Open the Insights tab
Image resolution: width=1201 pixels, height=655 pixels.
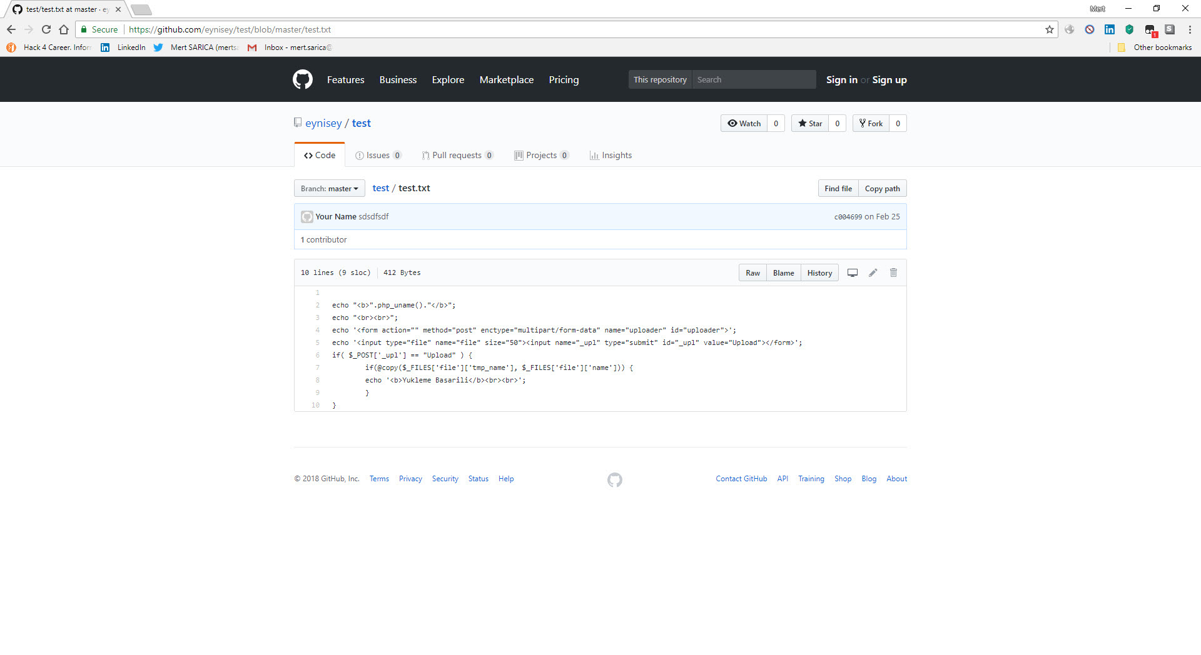click(611, 155)
